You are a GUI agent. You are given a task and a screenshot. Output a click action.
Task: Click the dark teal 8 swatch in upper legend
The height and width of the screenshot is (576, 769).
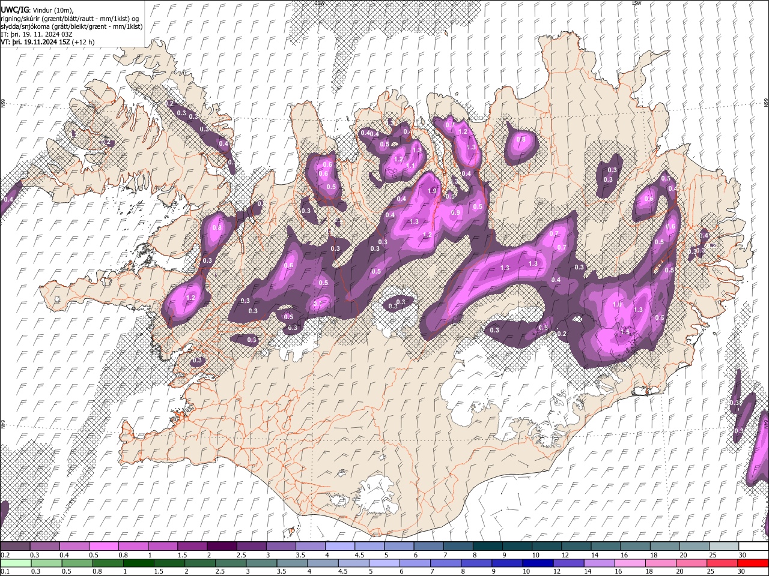[488, 546]
